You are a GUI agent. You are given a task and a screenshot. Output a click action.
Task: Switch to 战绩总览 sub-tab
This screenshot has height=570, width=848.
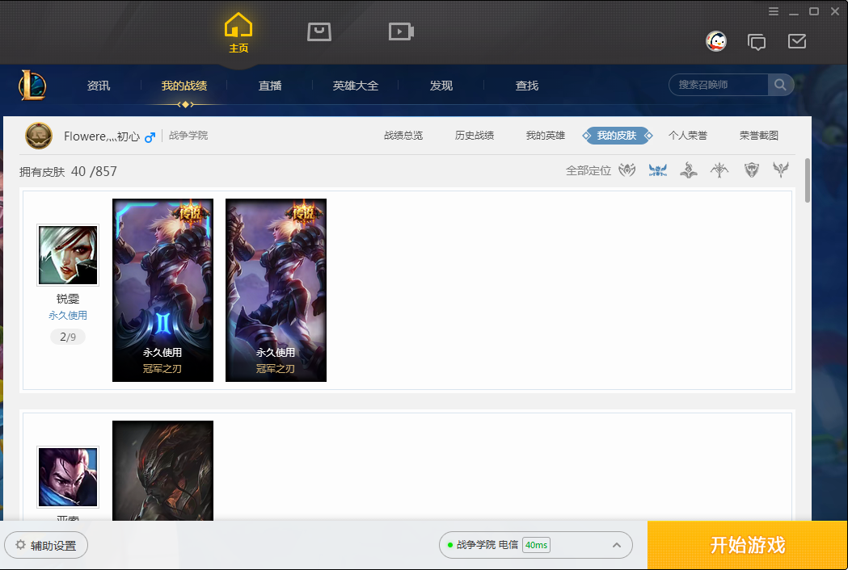tap(403, 136)
